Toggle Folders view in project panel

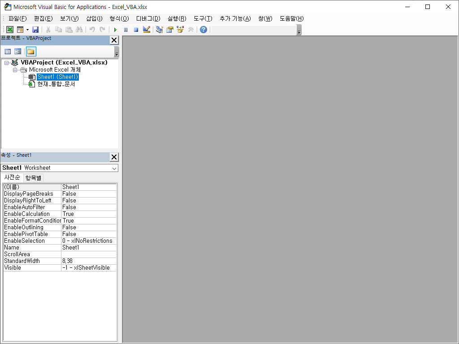point(31,52)
